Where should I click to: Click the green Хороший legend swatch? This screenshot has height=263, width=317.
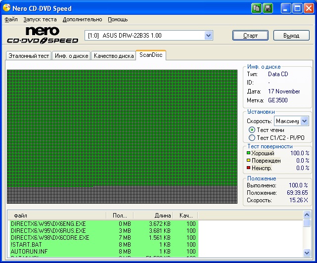coord(248,153)
